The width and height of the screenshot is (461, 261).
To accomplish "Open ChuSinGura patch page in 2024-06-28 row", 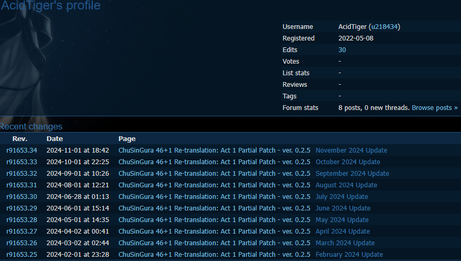I will pyautogui.click(x=214, y=197).
